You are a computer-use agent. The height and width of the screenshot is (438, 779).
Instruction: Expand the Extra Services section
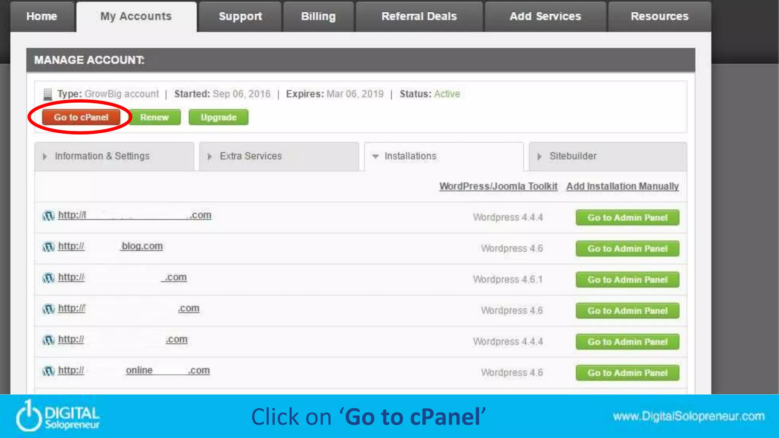click(x=279, y=156)
